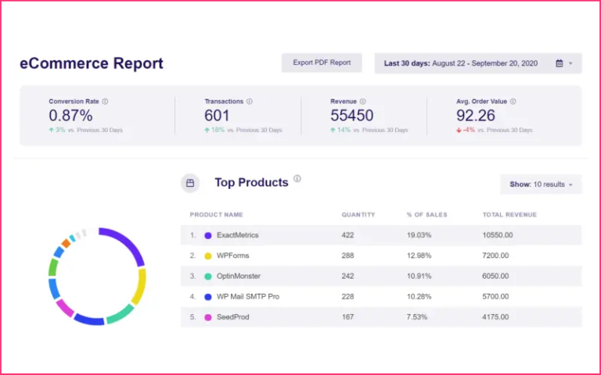Click the total revenue 6050.00
This screenshot has width=601, height=375.
pos(495,276)
